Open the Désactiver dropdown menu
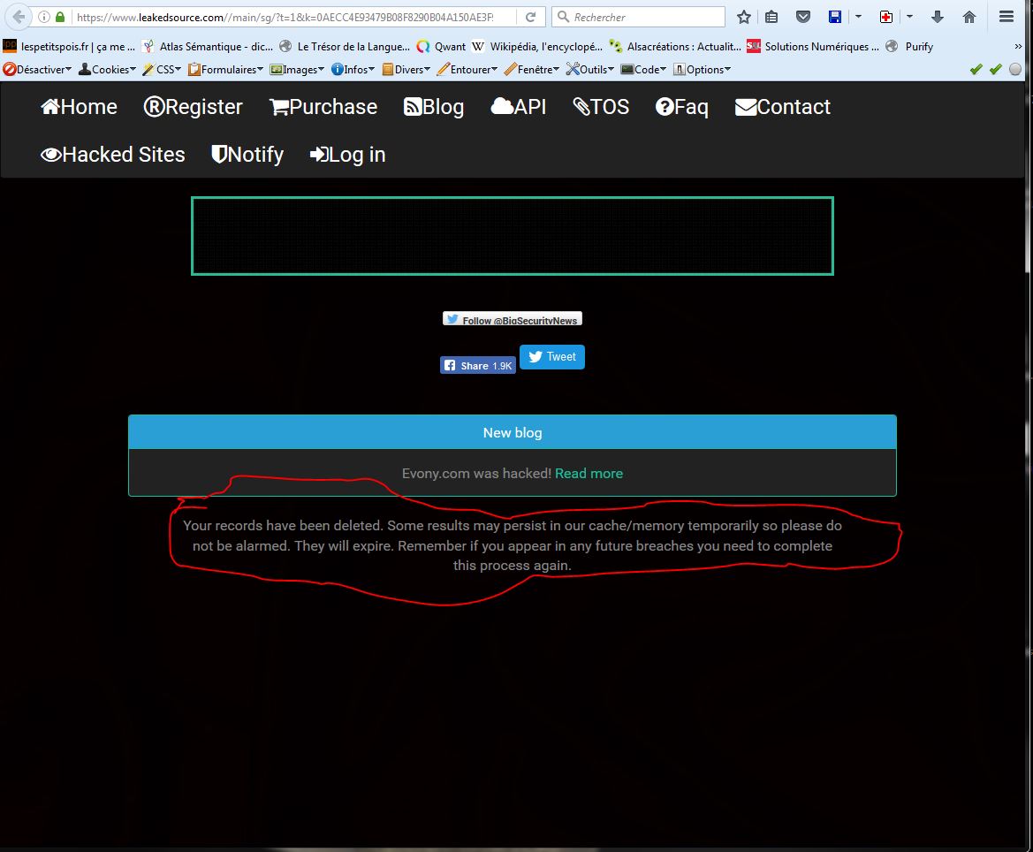Screen dimensions: 1033x852 tap(37, 69)
